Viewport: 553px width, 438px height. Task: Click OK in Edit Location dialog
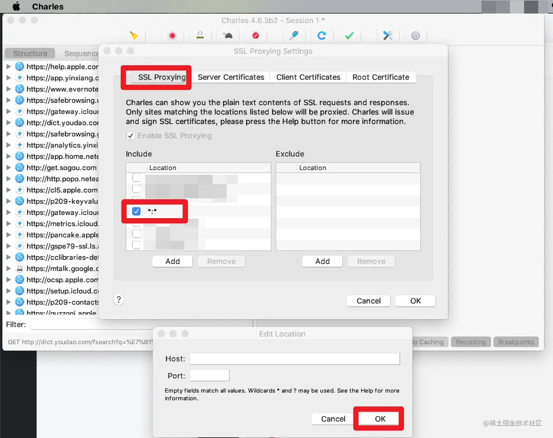click(x=380, y=419)
